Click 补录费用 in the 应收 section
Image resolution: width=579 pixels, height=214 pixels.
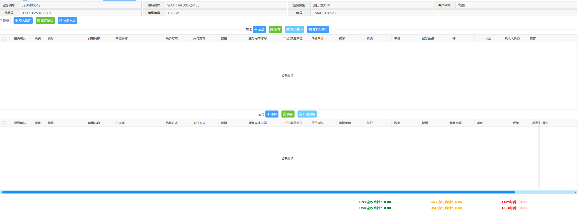[295, 30]
